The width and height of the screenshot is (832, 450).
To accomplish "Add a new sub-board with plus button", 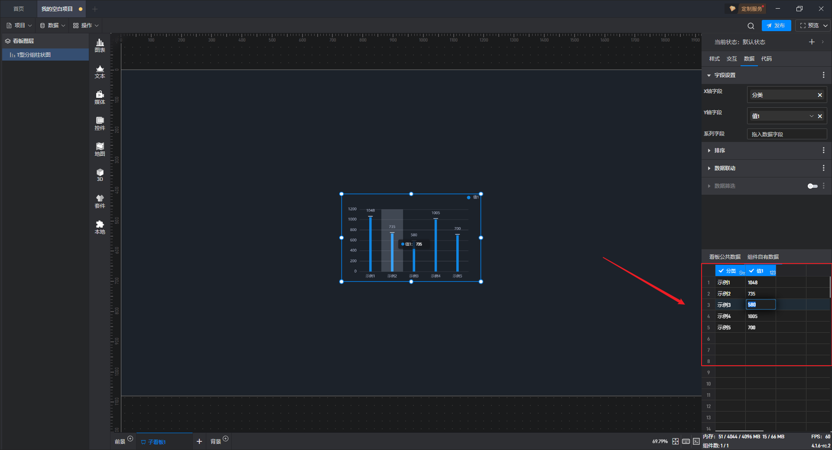I will 199,441.
